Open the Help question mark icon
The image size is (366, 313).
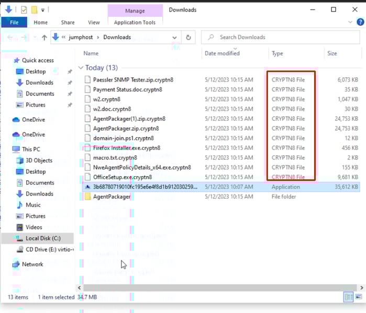click(360, 22)
